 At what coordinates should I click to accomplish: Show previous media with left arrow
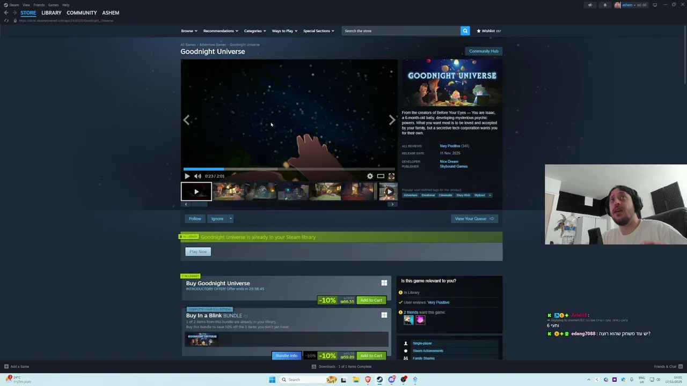(x=186, y=120)
